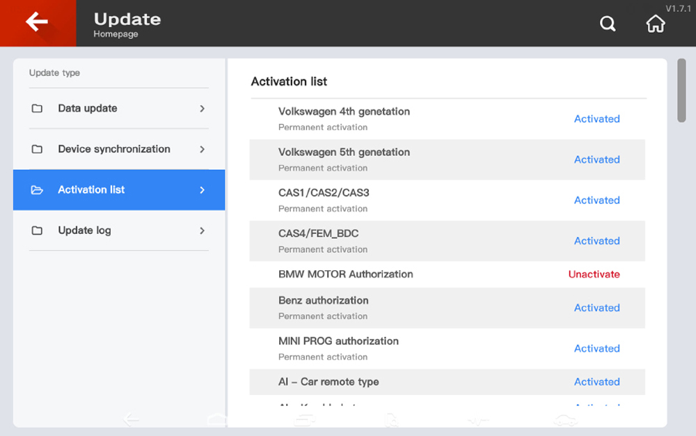Click Activated status for Volkswagen 4th genetation
Viewport: 696px width, 436px height.
click(x=596, y=119)
